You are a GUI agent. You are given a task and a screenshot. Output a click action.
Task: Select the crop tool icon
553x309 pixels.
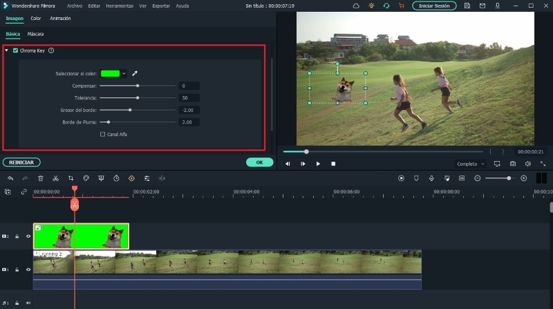[x=71, y=178]
